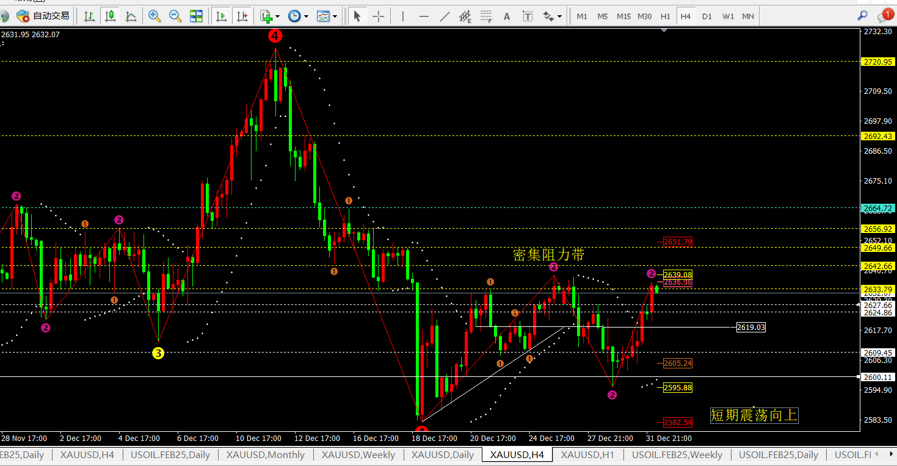Select the horizontal line drawing tool
Image resolution: width=897 pixels, height=466 pixels.
[x=424, y=16]
